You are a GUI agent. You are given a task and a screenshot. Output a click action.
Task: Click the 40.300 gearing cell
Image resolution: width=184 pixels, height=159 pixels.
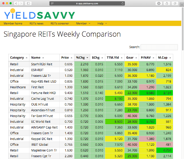pos(132,116)
